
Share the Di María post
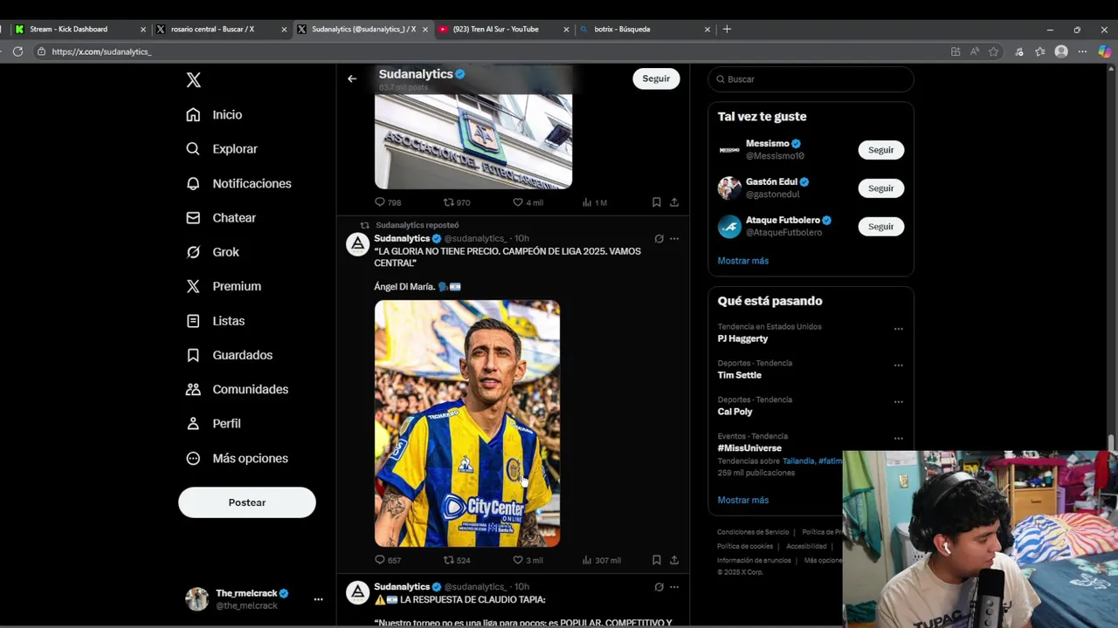click(674, 560)
